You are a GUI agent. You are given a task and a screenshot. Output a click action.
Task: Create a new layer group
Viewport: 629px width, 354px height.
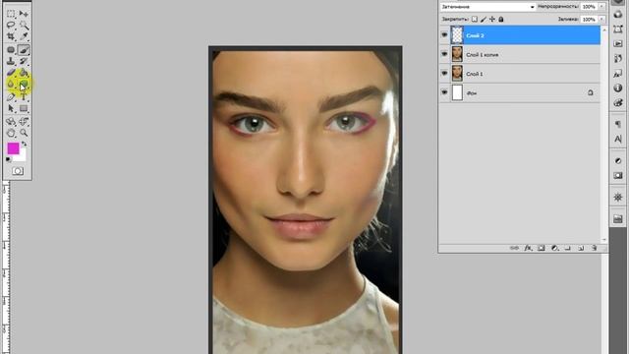click(568, 248)
